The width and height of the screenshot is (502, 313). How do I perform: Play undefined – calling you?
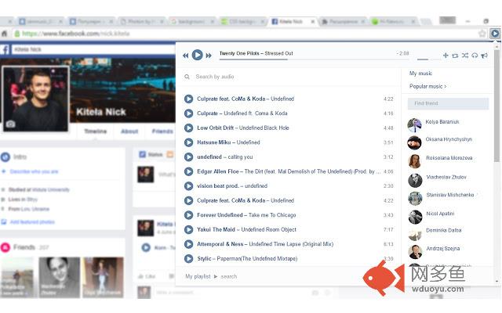[x=188, y=156]
